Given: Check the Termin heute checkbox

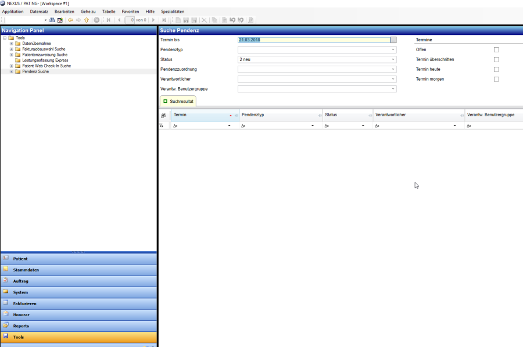Looking at the screenshot, I should [x=496, y=70].
